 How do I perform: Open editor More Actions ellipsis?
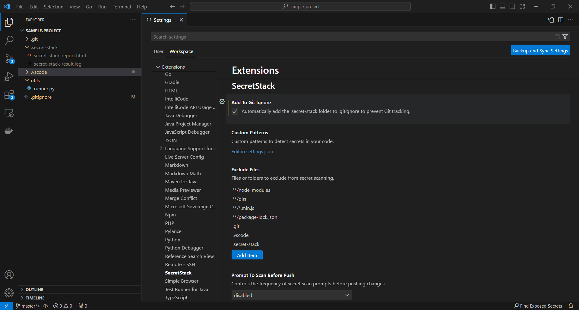click(570, 20)
